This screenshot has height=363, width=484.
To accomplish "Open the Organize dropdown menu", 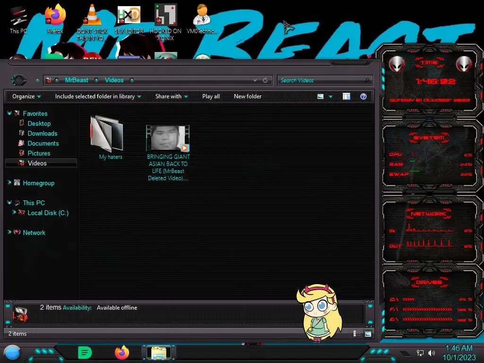I will pos(26,96).
